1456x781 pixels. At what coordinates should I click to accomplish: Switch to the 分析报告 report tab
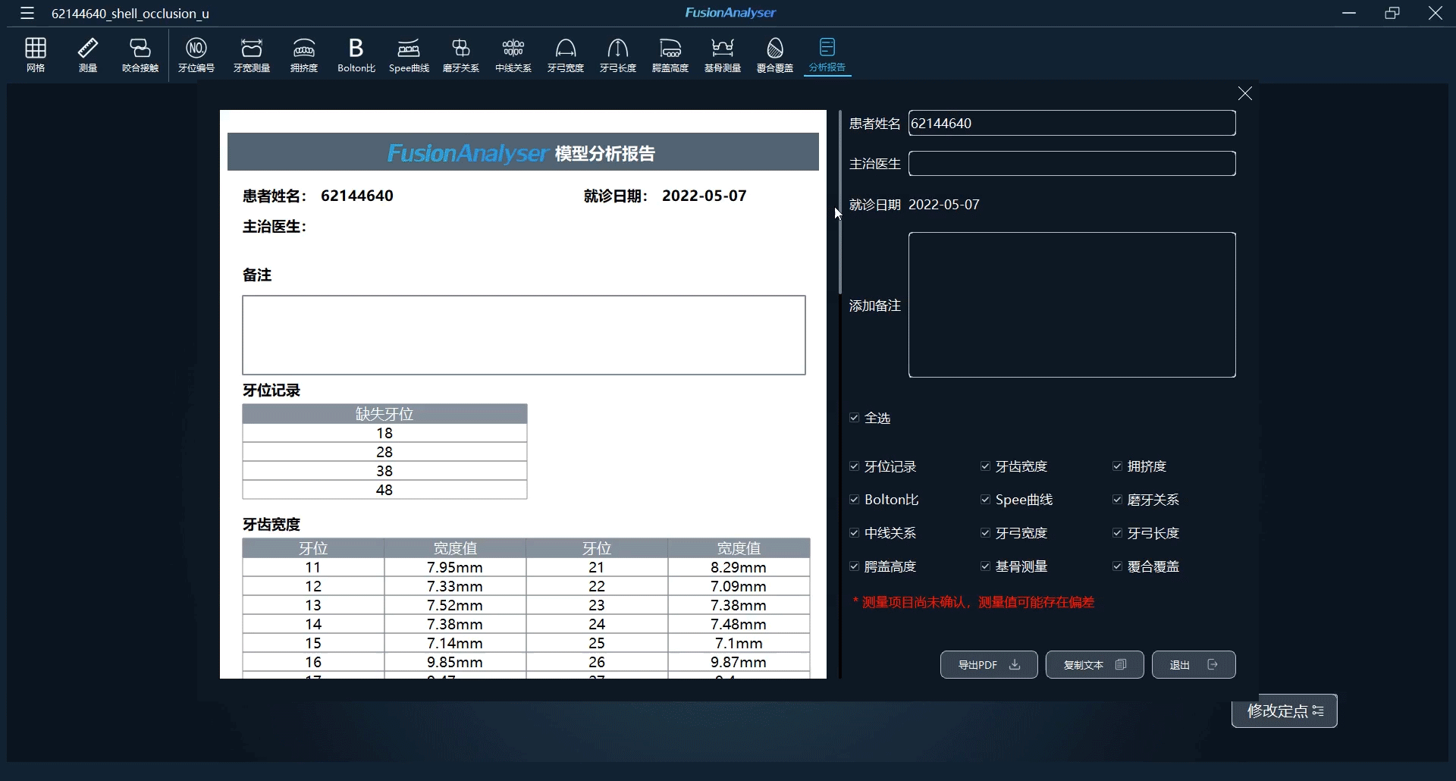pyautogui.click(x=827, y=55)
